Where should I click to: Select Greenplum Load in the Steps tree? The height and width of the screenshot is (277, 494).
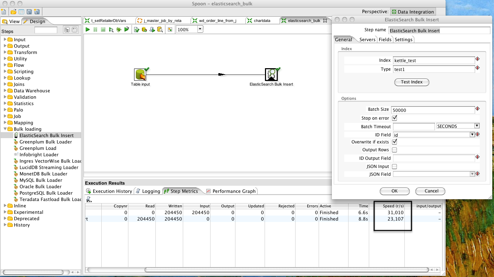tap(38, 148)
